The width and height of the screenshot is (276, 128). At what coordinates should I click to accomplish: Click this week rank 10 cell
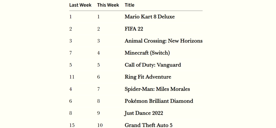pyautogui.click(x=100, y=125)
